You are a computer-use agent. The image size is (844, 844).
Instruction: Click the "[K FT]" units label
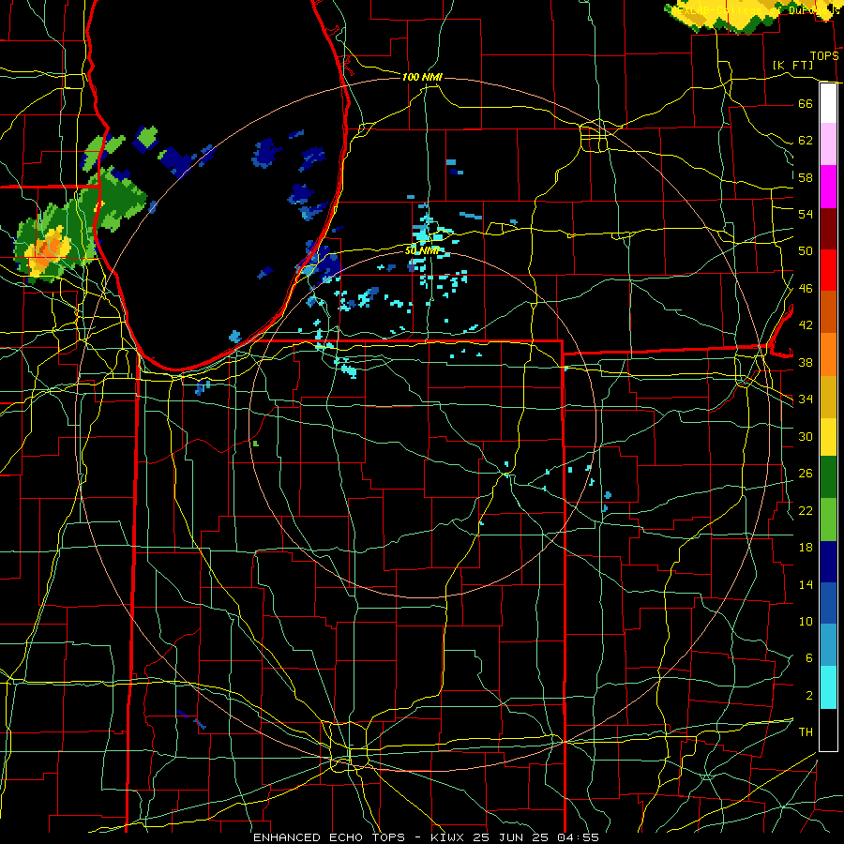coord(792,65)
